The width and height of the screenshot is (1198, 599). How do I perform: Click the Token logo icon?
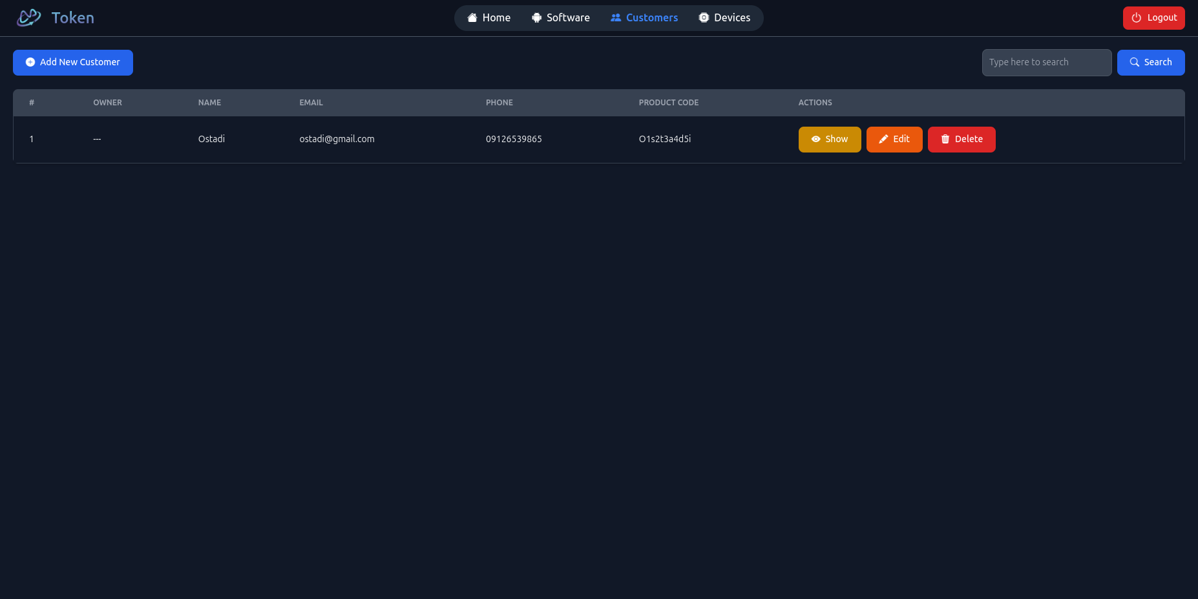[x=28, y=17]
